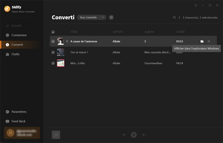Skip to next track in player
The height and width of the screenshot is (143, 223).
click(144, 135)
